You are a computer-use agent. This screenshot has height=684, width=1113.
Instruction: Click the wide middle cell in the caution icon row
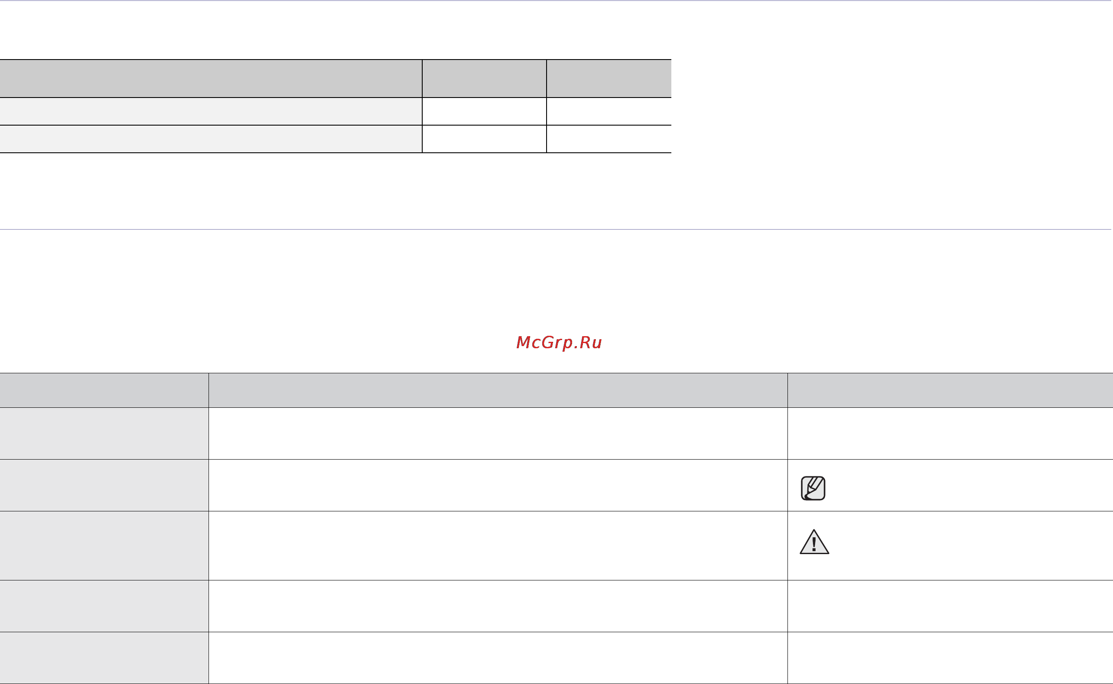[498, 545]
